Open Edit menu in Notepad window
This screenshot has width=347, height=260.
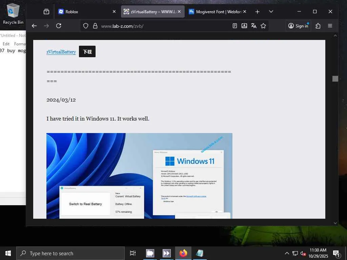[x=6, y=44]
